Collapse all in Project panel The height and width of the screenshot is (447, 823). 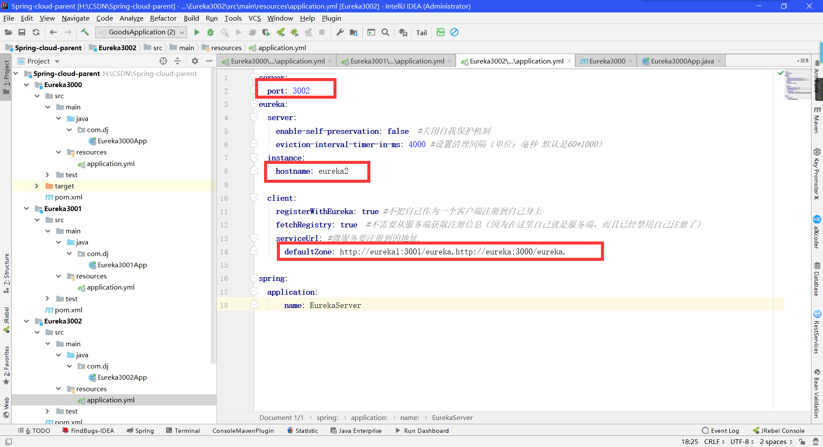[177, 61]
